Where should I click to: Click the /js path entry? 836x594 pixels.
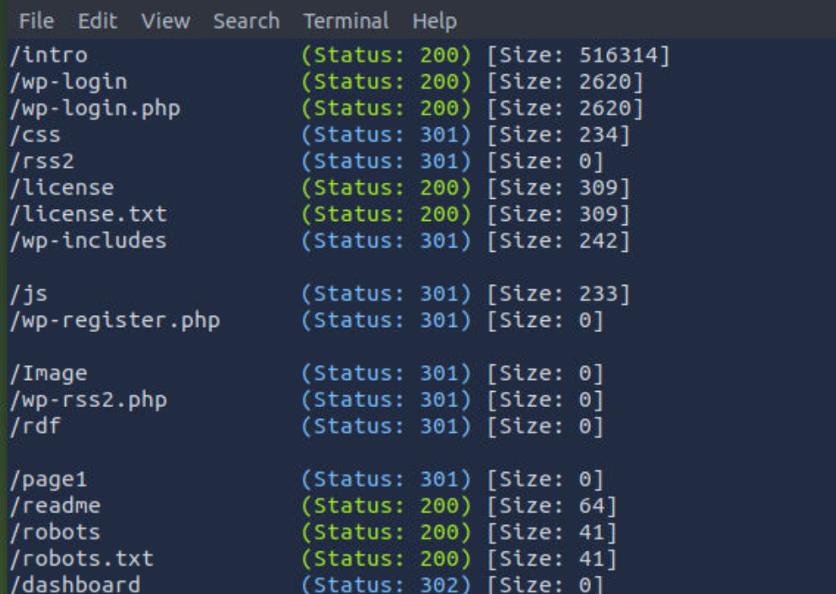click(x=29, y=294)
